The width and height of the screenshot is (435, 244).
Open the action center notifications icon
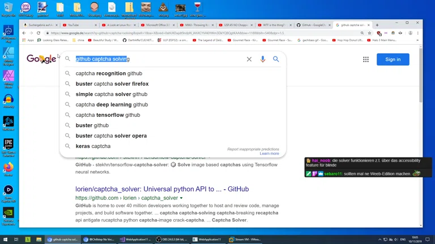pos(428,239)
